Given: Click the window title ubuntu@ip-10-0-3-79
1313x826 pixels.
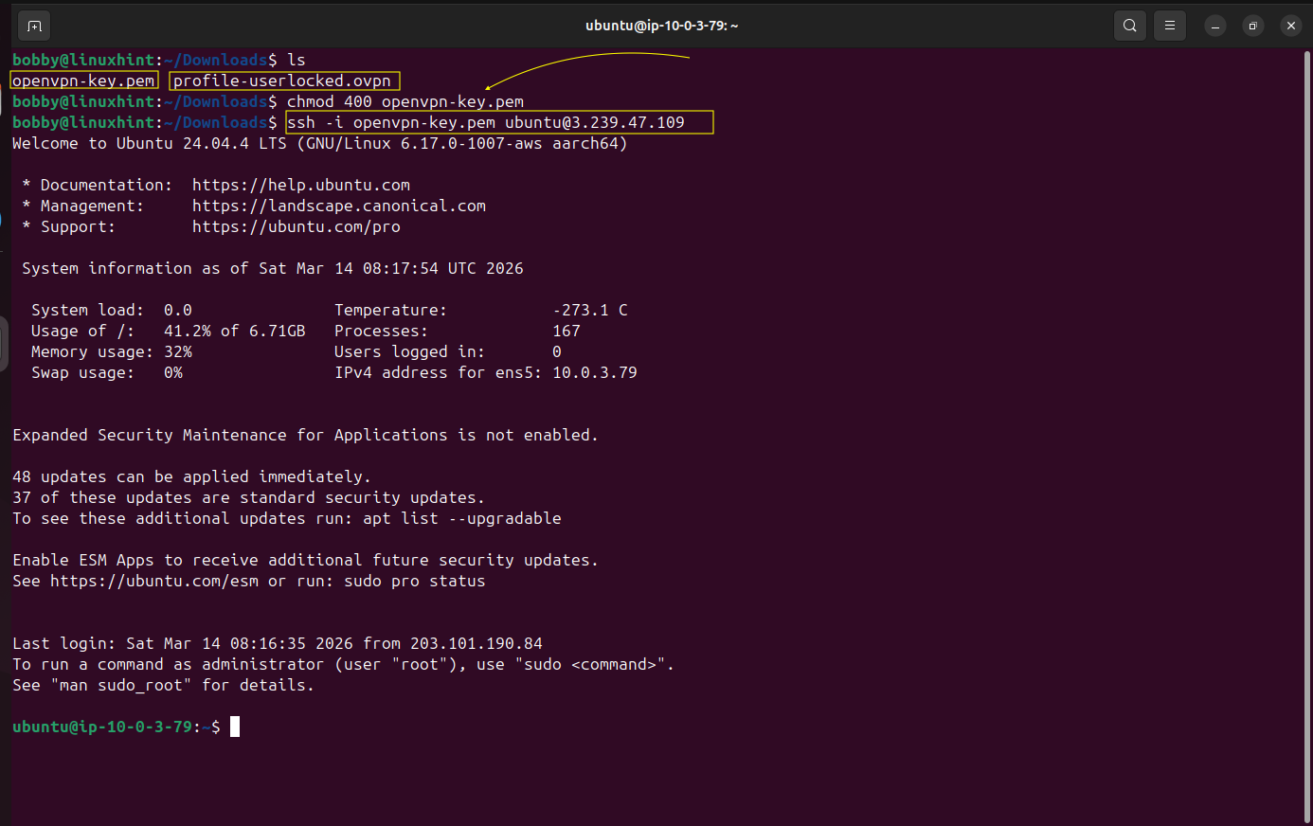Looking at the screenshot, I should [x=661, y=26].
